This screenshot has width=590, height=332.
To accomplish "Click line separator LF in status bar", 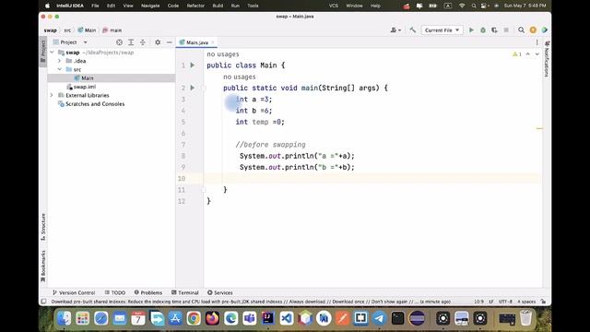I will (x=491, y=302).
